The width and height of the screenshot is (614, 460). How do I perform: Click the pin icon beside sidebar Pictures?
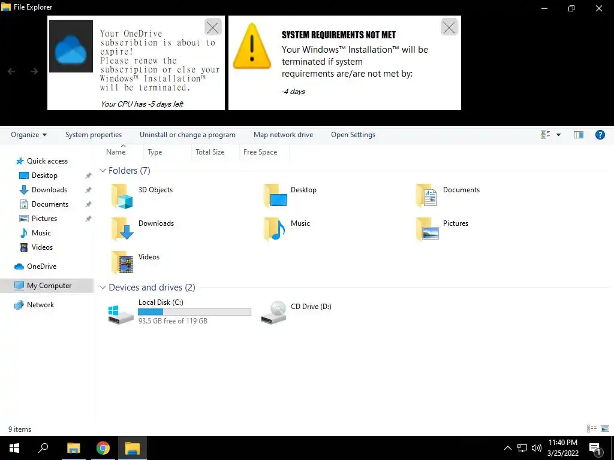coord(89,219)
